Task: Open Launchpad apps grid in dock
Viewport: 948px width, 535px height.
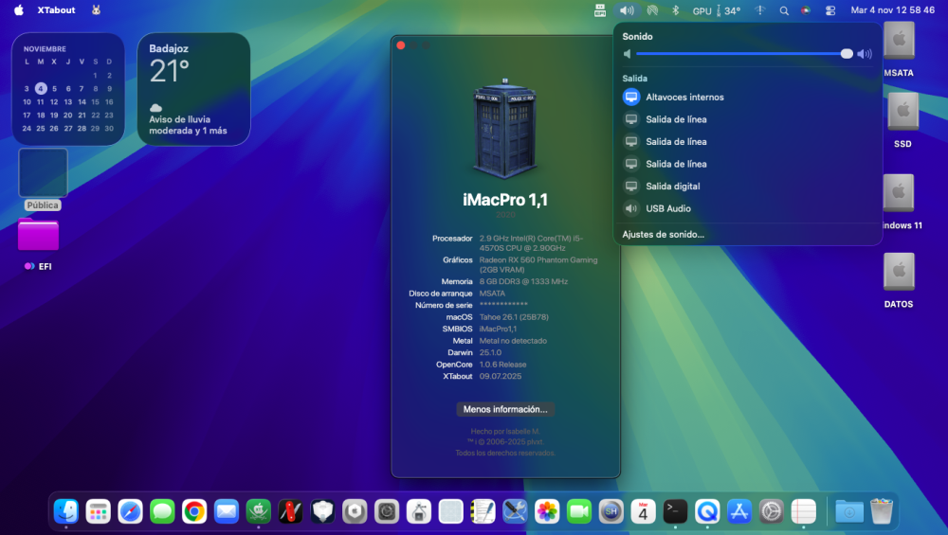Action: click(98, 511)
